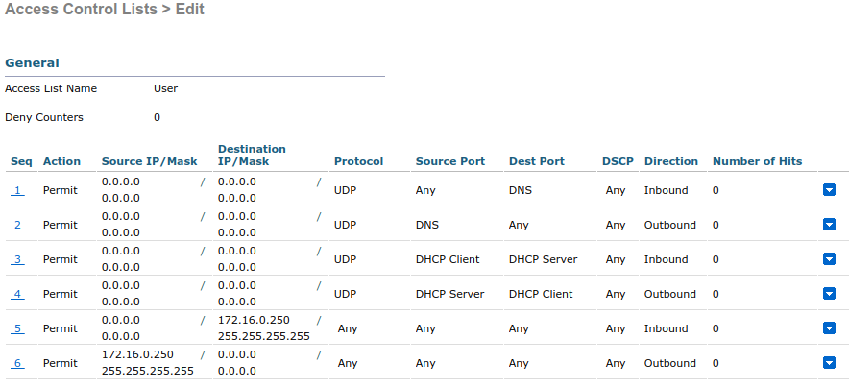Click the Number of Hits column header

tap(757, 161)
